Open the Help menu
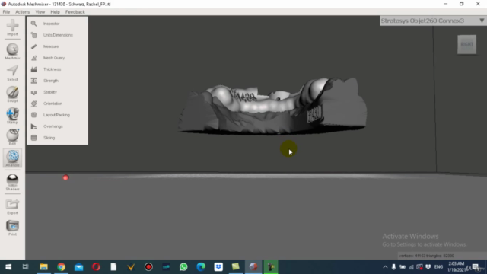 pyautogui.click(x=55, y=12)
